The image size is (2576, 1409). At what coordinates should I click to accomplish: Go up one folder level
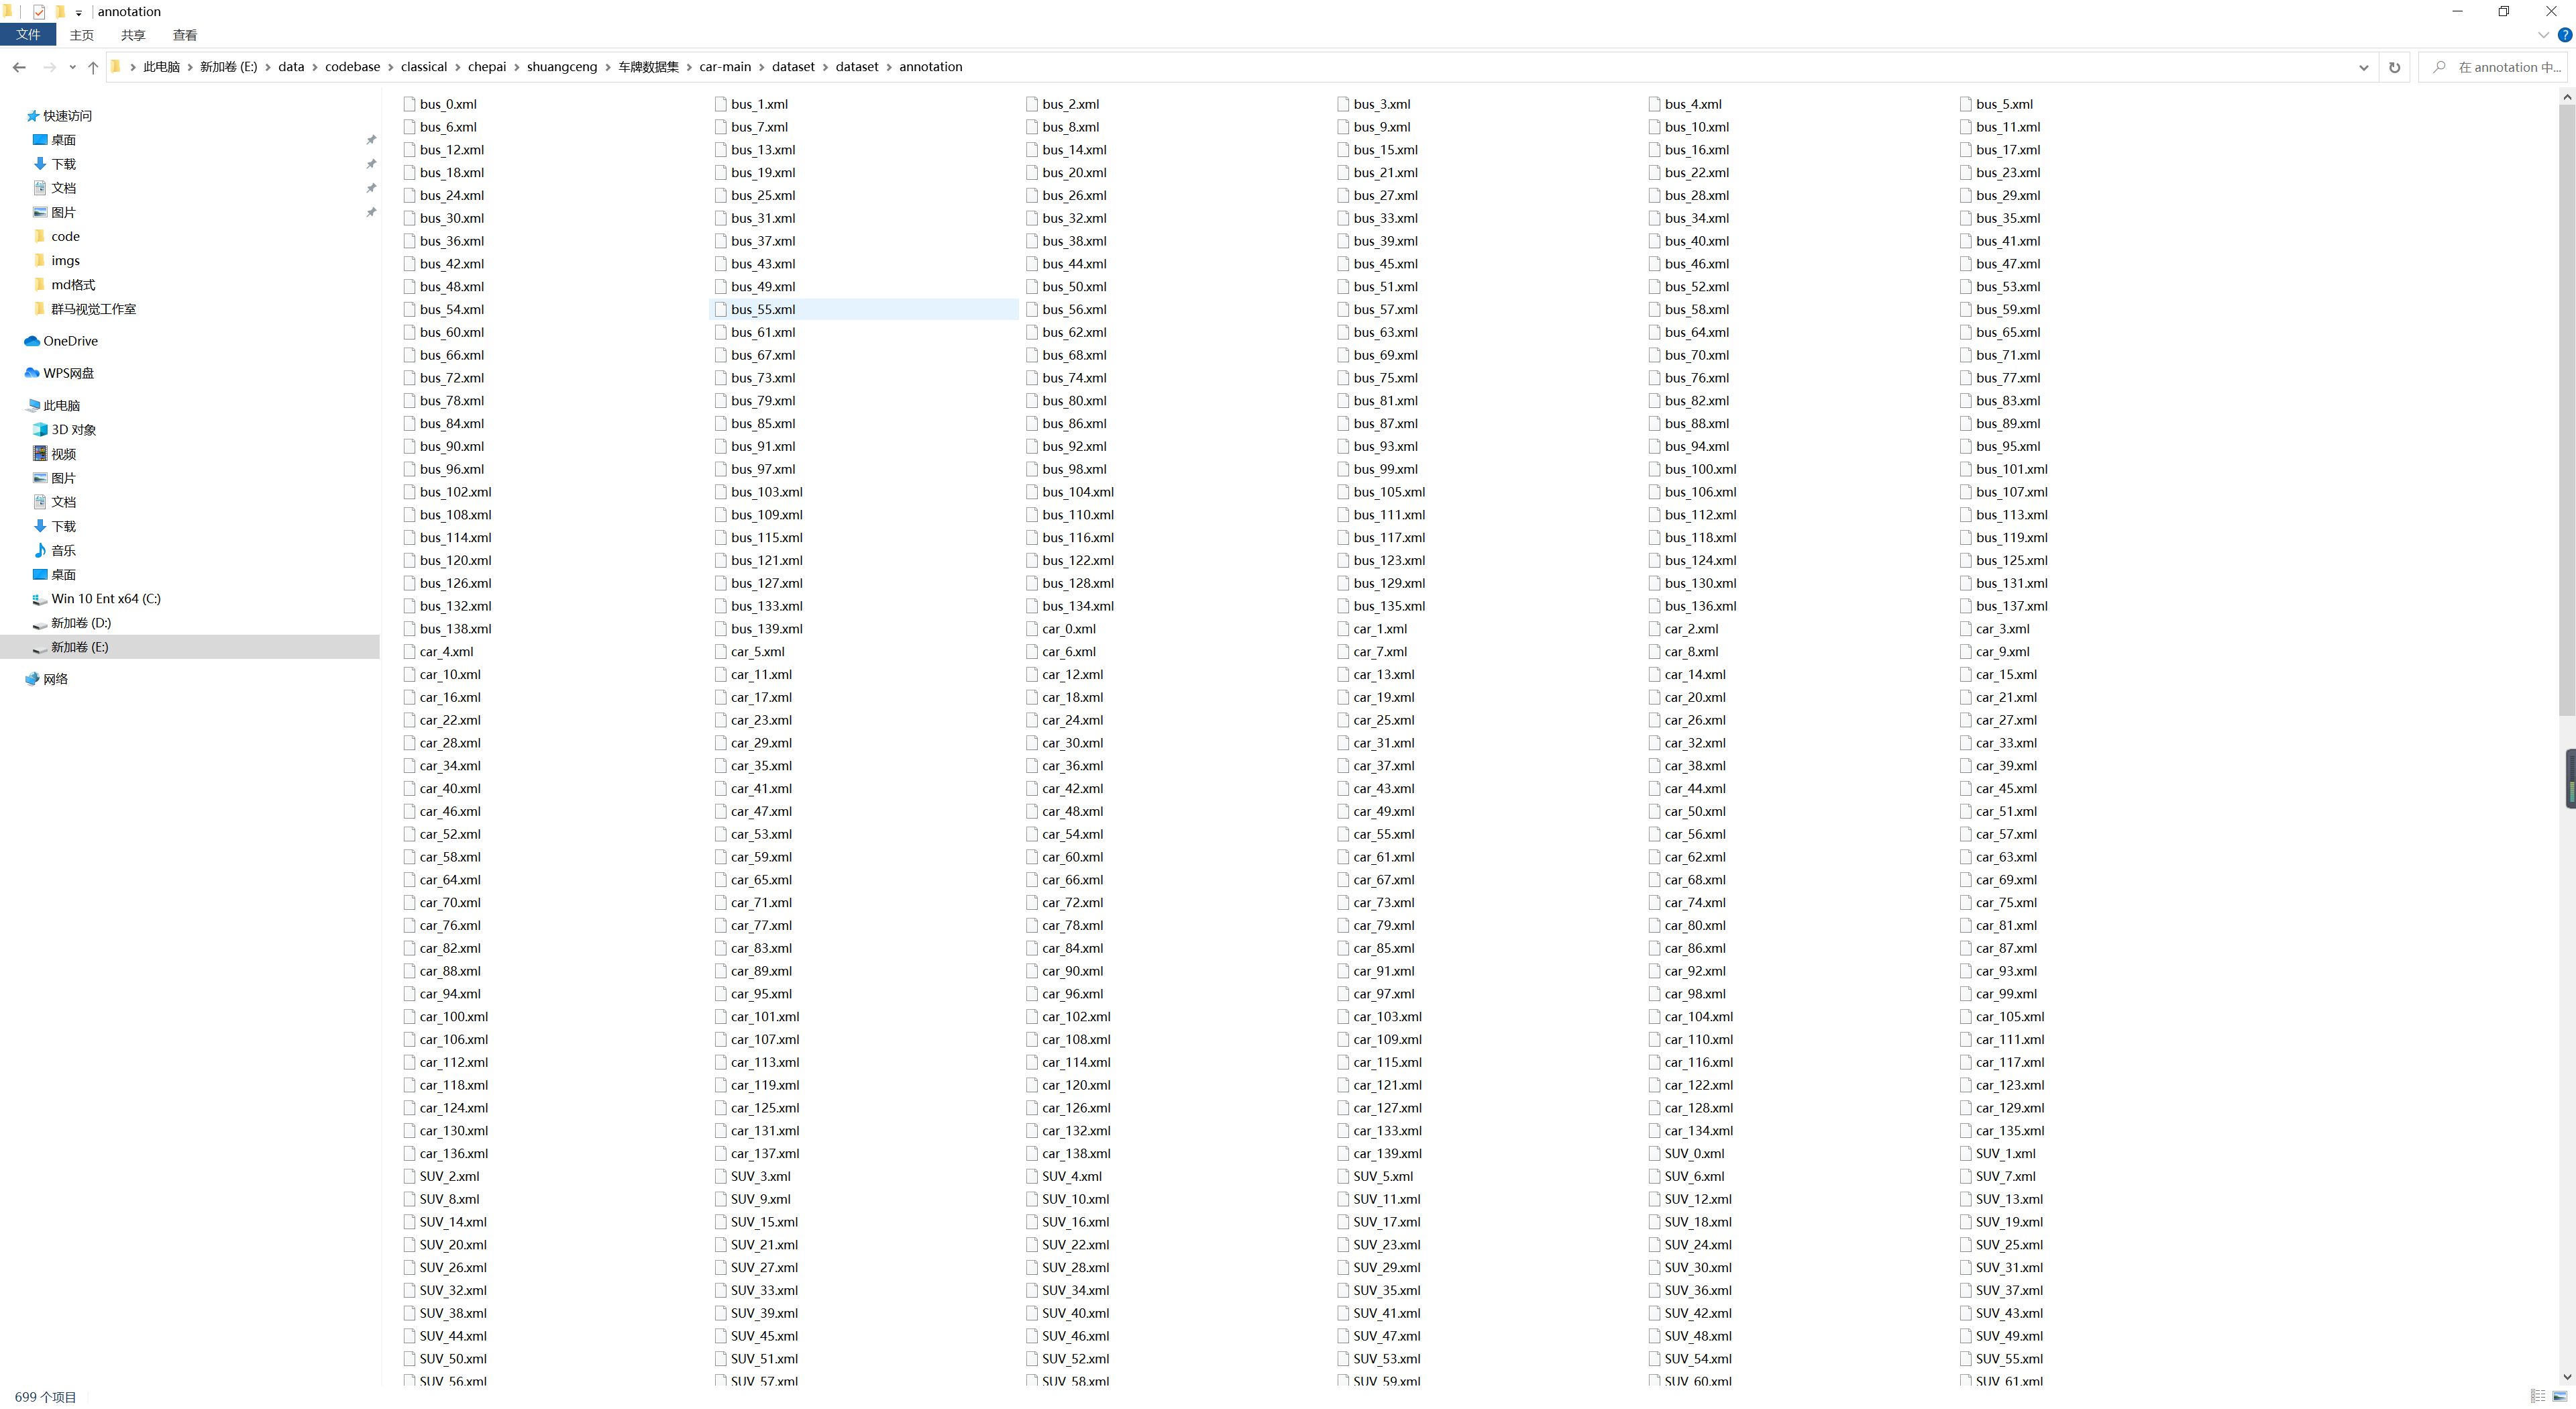coord(93,67)
